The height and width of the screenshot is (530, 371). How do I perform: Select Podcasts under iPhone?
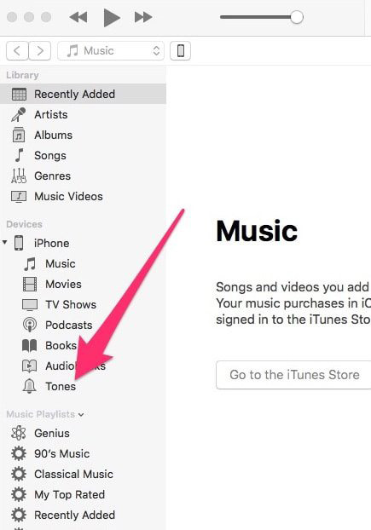[68, 325]
